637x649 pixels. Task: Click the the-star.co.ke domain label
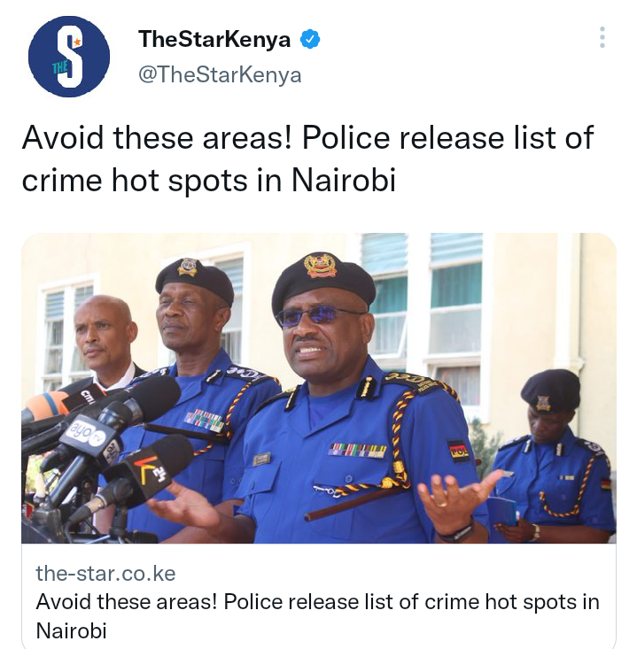(105, 573)
